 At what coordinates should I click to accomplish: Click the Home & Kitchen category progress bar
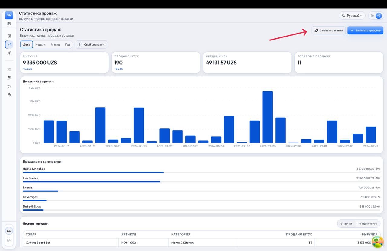click(x=202, y=172)
